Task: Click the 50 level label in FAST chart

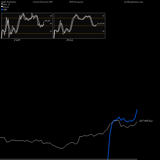Action: click(x=51, y=23)
